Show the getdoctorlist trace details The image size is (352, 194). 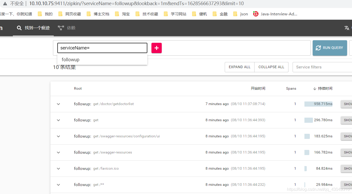click(x=346, y=104)
